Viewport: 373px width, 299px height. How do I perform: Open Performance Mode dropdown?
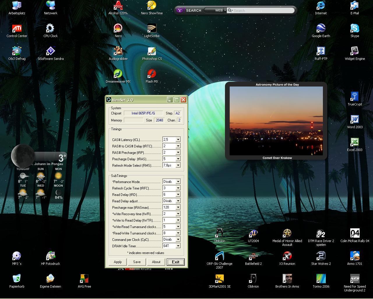point(178,182)
